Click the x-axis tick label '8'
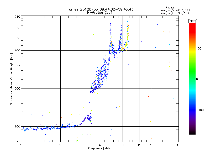This screenshot has width=210, height=158. [x=139, y=145]
